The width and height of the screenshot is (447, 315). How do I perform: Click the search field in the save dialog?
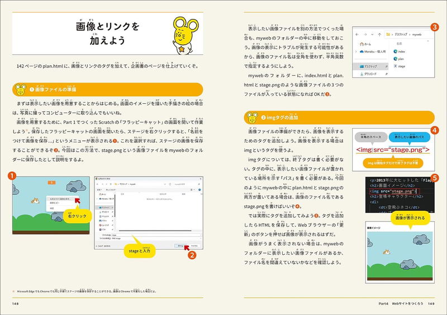pos(187,184)
